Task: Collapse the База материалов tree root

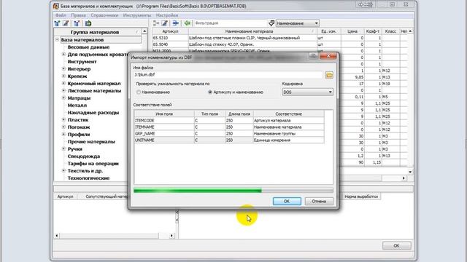Action: [57, 39]
